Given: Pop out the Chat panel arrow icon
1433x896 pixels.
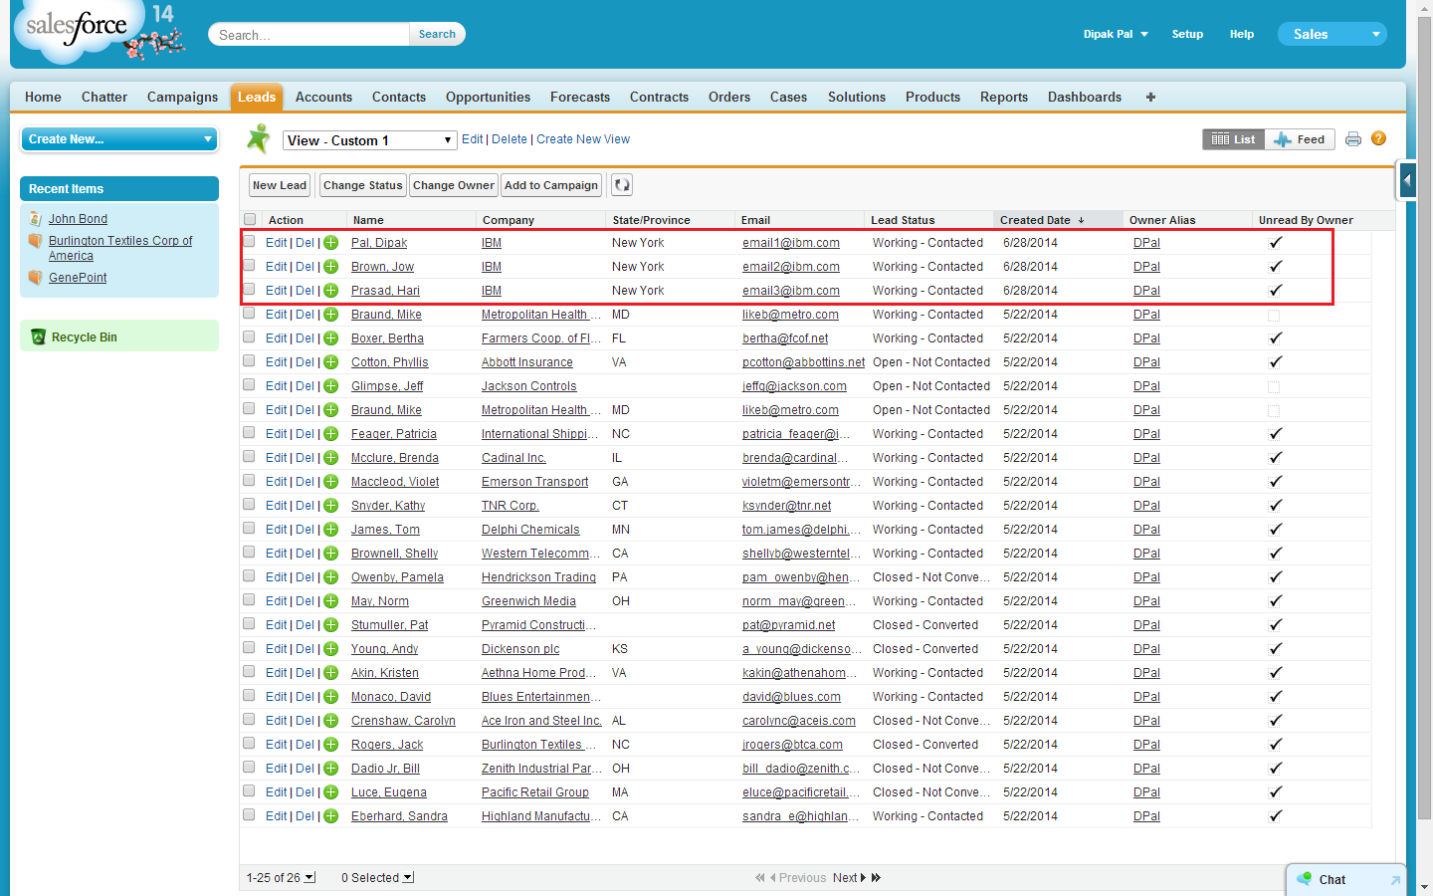Looking at the screenshot, I should point(1395,880).
